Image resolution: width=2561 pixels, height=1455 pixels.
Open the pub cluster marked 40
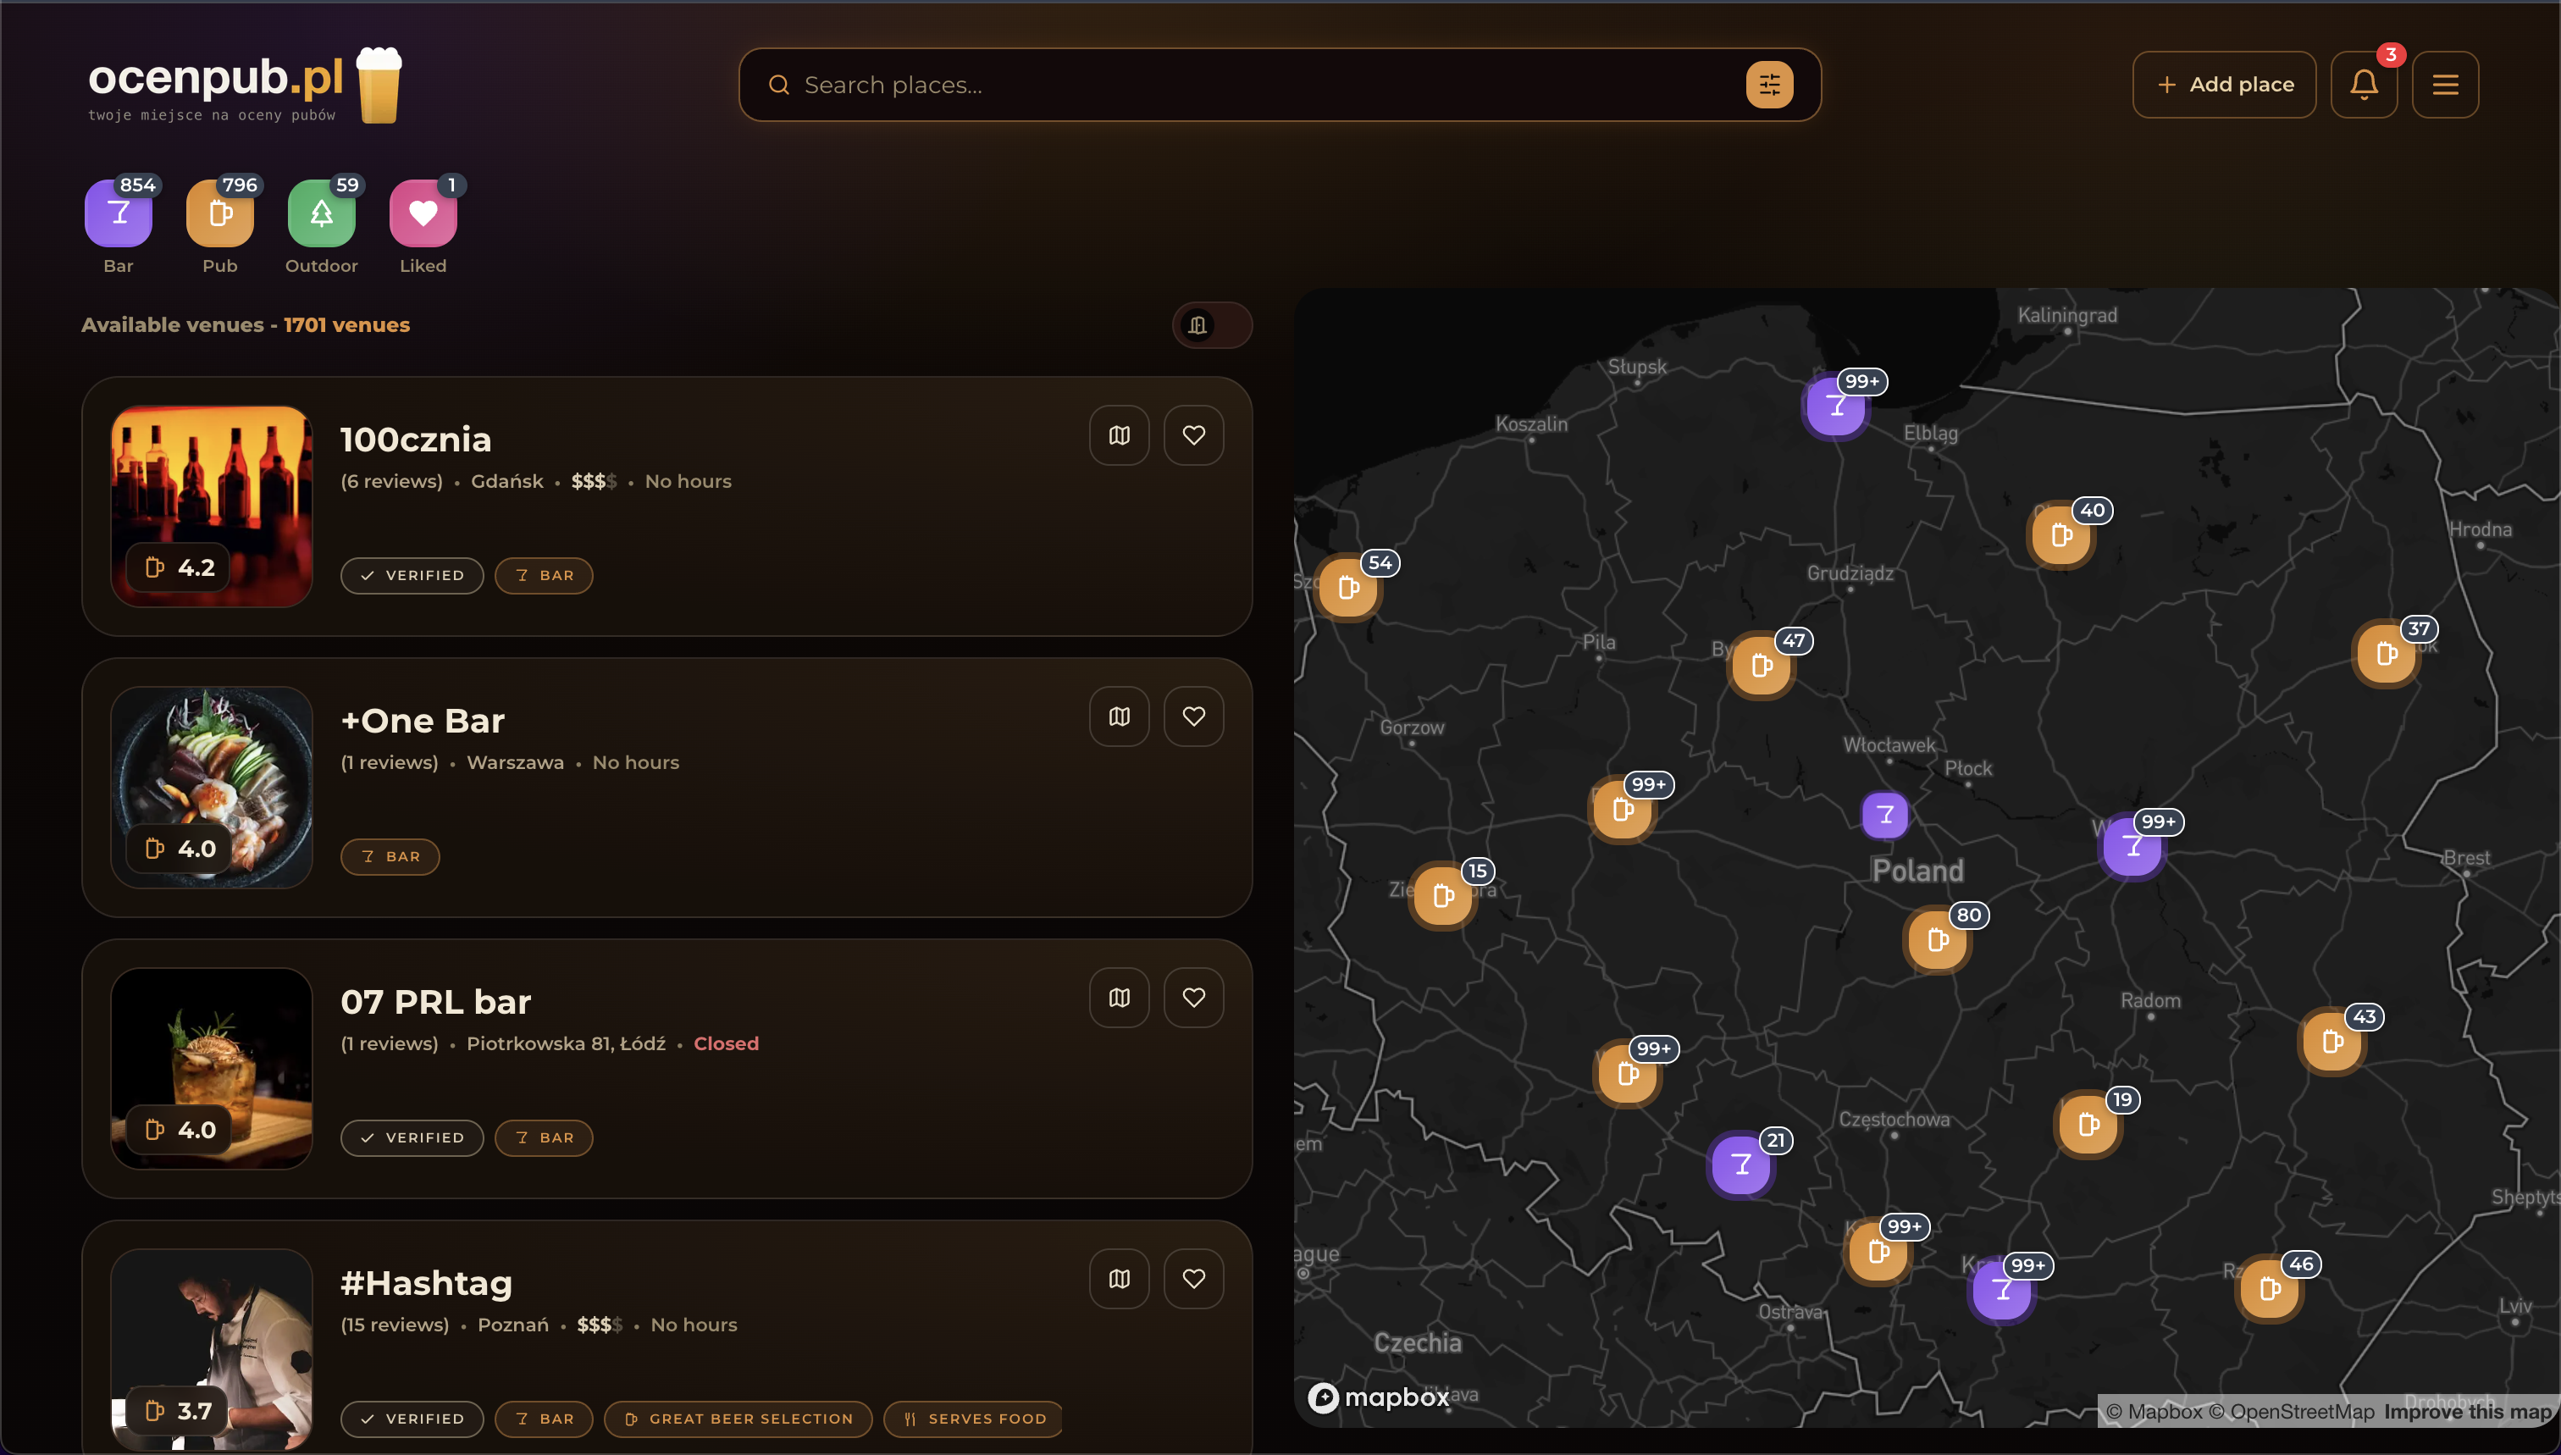click(x=2061, y=535)
